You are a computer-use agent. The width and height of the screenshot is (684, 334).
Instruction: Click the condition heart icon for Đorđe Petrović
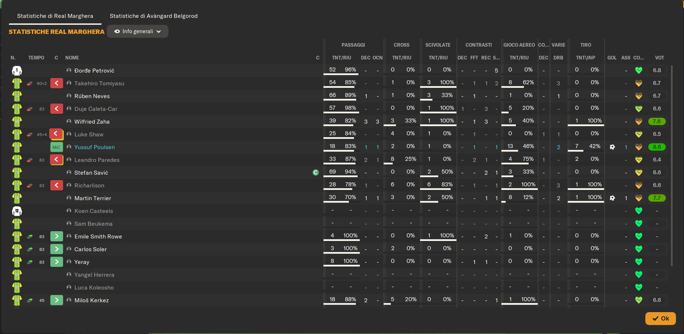click(x=638, y=71)
